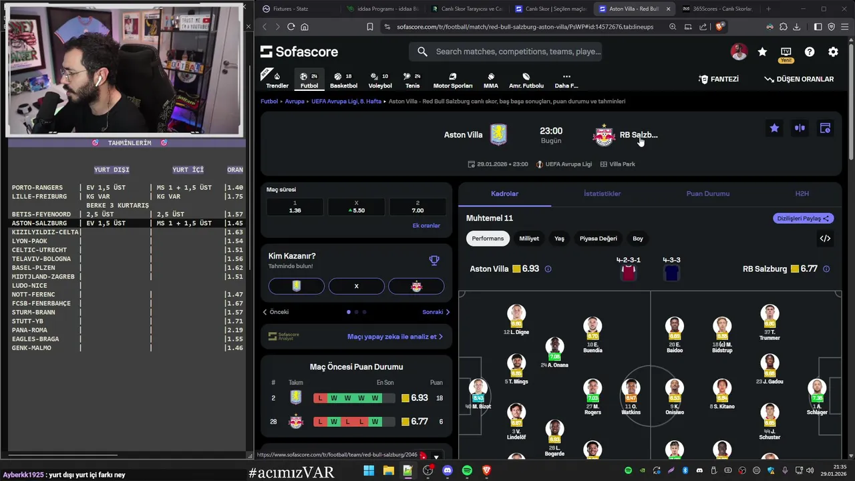Image resolution: width=855 pixels, height=481 pixels.
Task: Open the Basketbol sport category
Action: (343, 80)
